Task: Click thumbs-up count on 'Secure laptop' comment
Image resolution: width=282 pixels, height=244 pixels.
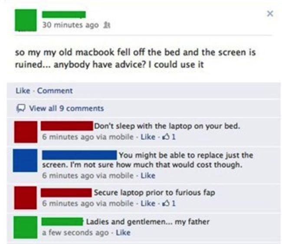Action: (169, 203)
